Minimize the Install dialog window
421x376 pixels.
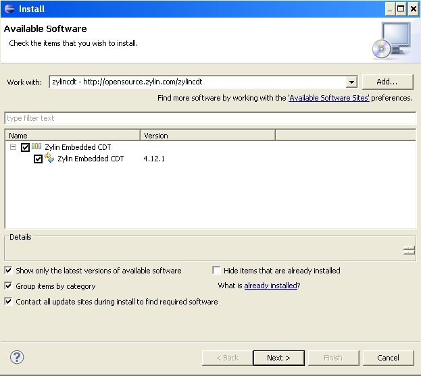(x=391, y=9)
